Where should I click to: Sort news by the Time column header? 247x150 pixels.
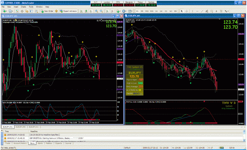(x=16, y=131)
